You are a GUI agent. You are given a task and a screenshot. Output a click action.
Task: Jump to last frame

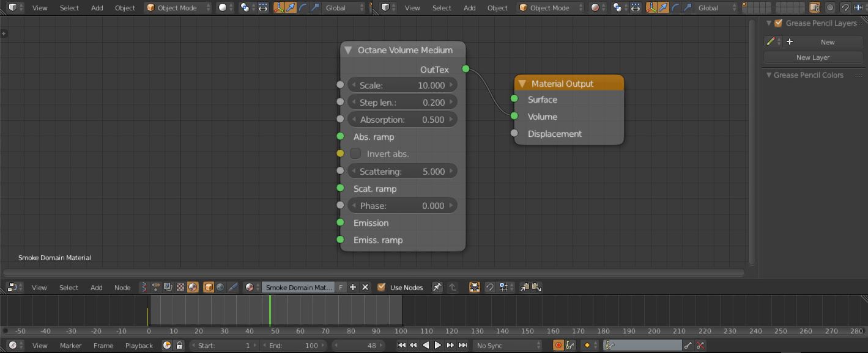point(462,345)
